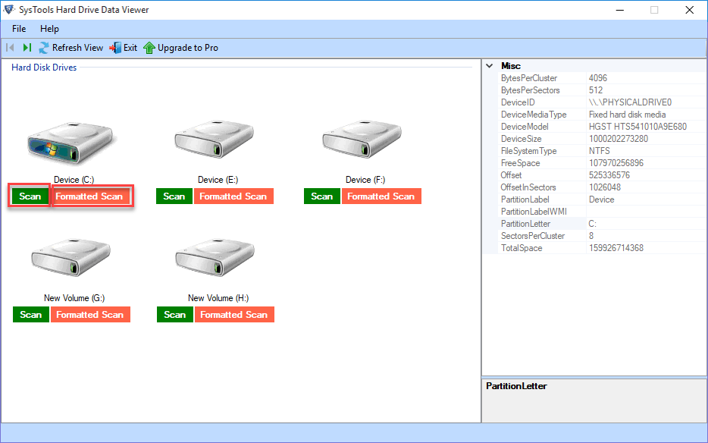Run Formatted Scan on Device (F:)

(x=381, y=196)
